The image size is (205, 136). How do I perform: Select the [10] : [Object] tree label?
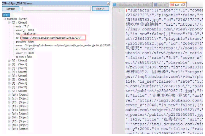tap(20, 95)
